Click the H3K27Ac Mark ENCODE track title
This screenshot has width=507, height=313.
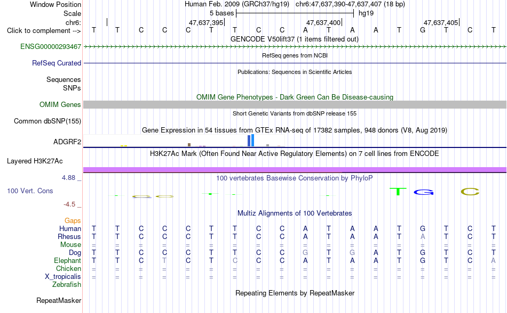point(295,153)
